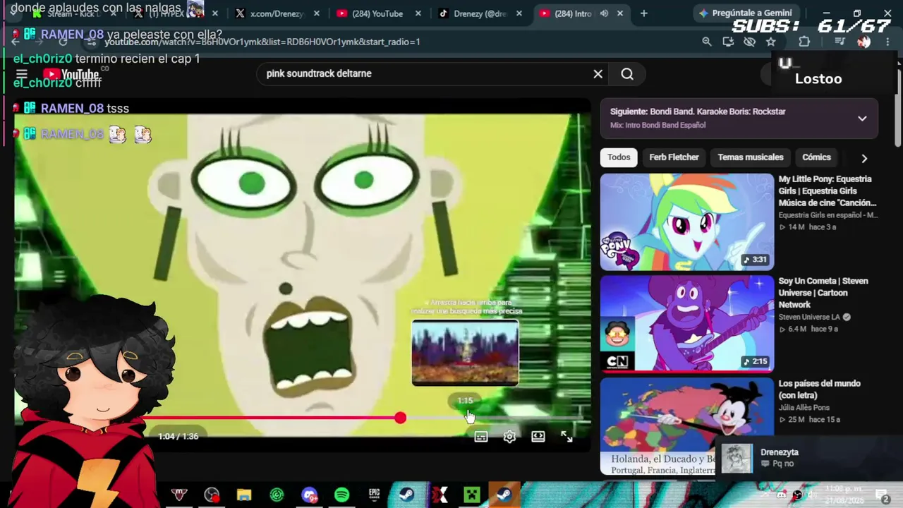Open the Chrome three-dot menu
The width and height of the screenshot is (903, 508).
pos(887,42)
